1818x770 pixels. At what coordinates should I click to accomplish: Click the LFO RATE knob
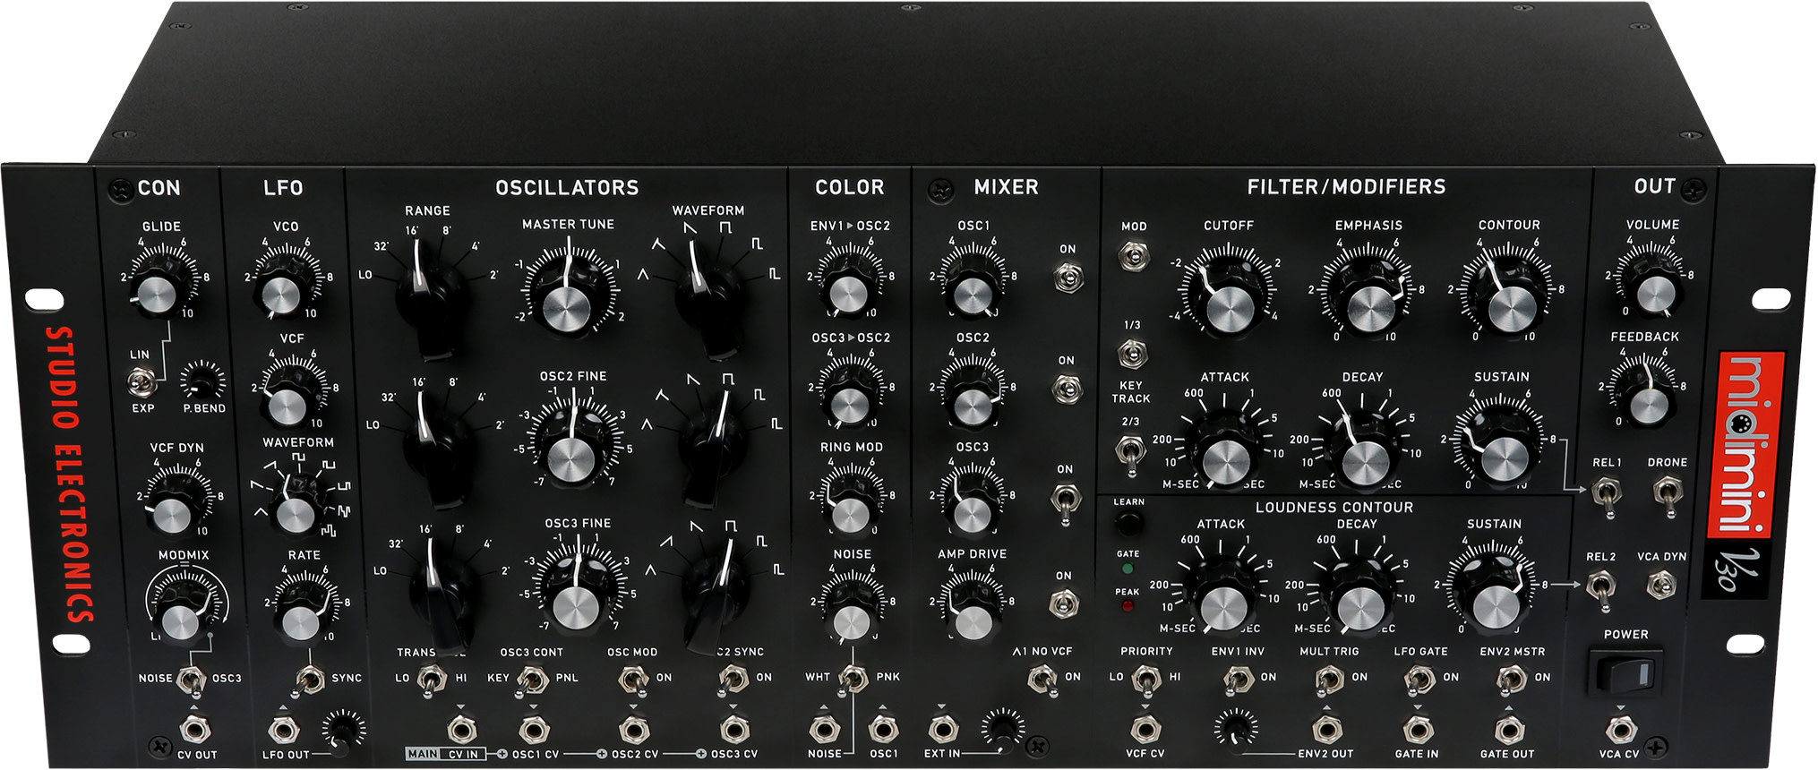point(303,616)
